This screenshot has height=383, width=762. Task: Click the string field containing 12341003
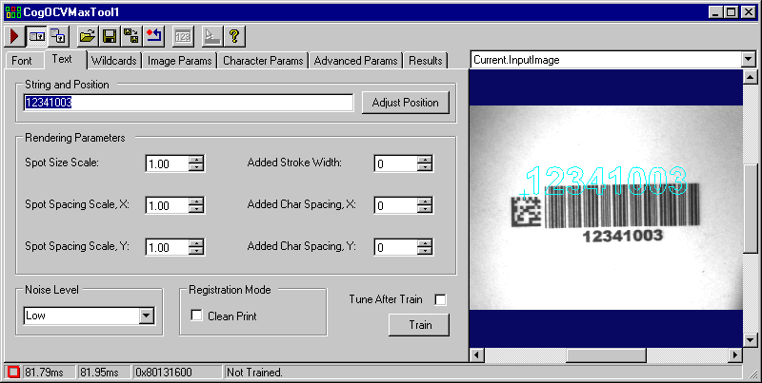tap(188, 103)
